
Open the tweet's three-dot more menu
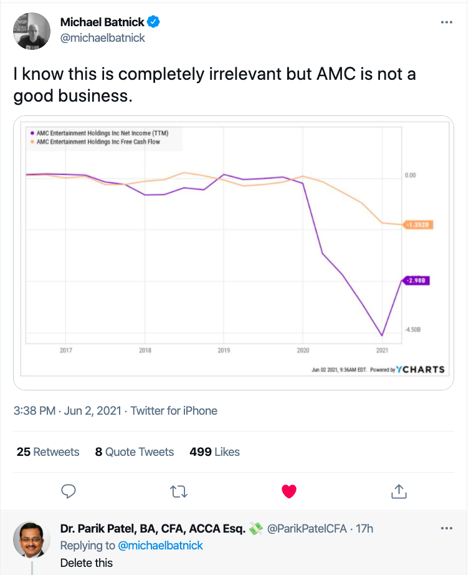coord(446,22)
